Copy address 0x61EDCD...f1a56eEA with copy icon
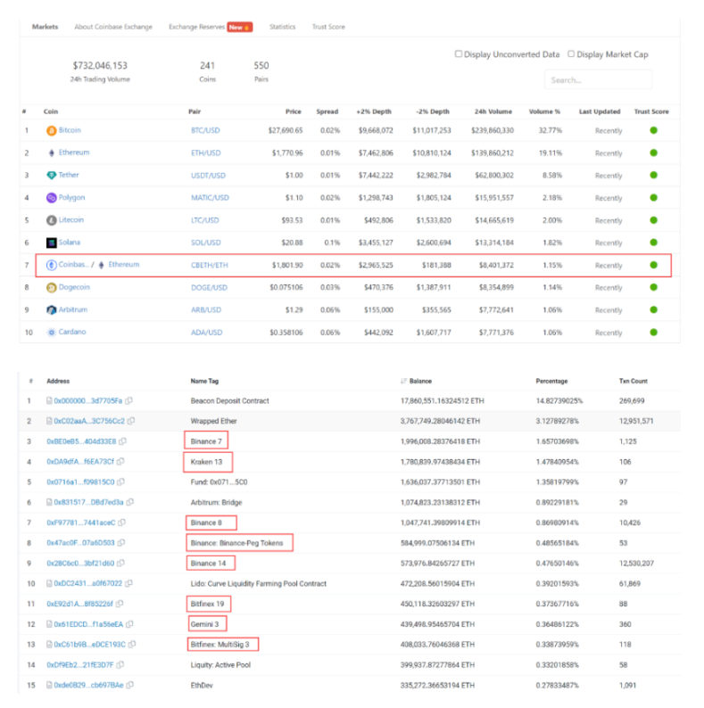704x708 pixels. (x=129, y=624)
